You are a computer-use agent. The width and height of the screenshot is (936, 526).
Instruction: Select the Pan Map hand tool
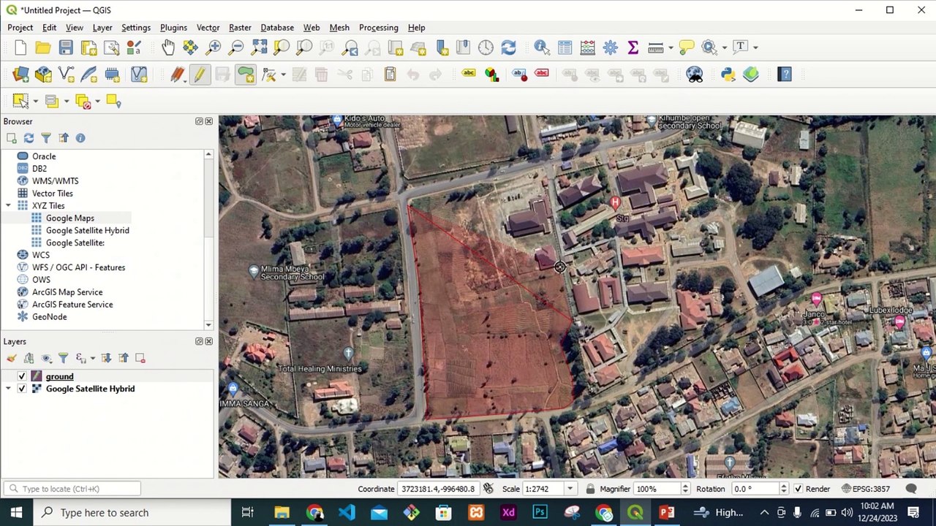tap(168, 47)
